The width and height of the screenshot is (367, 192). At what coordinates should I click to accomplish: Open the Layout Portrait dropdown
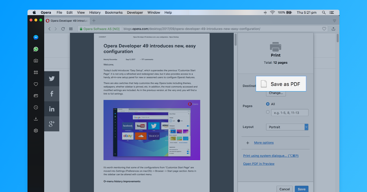coord(287,127)
